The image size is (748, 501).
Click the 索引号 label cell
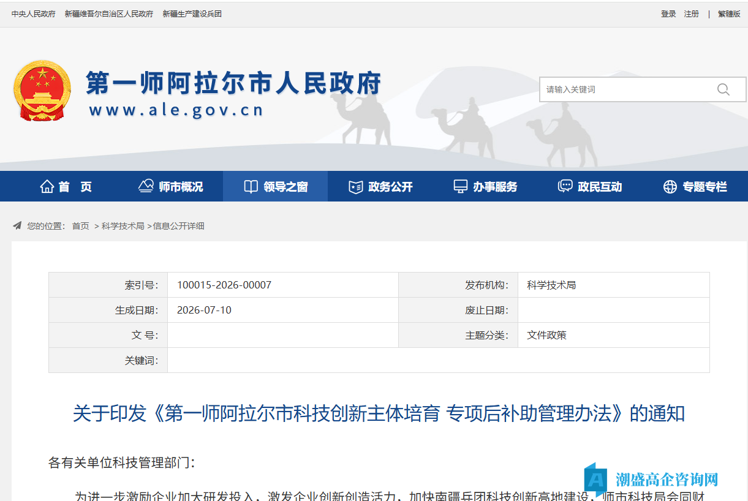point(108,285)
